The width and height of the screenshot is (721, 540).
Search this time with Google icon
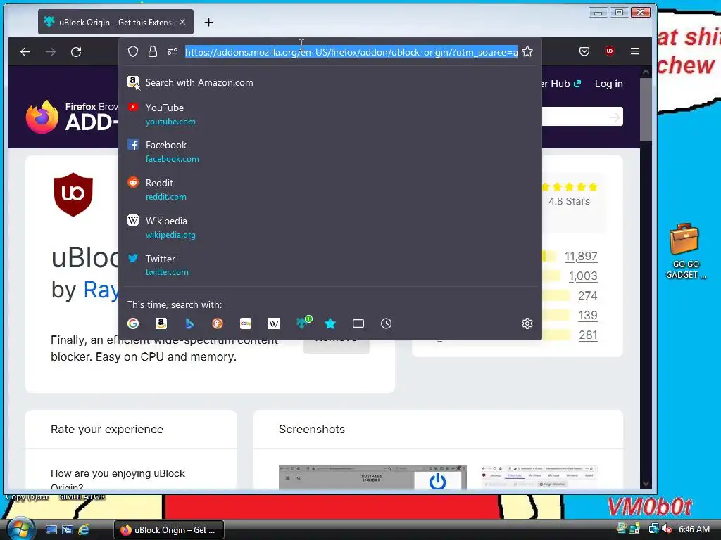pos(133,323)
